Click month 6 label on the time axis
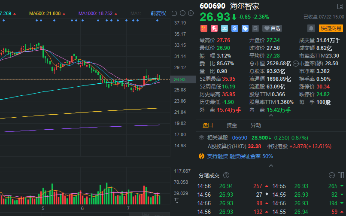This screenshot has height=216, width=346. [x=82, y=208]
